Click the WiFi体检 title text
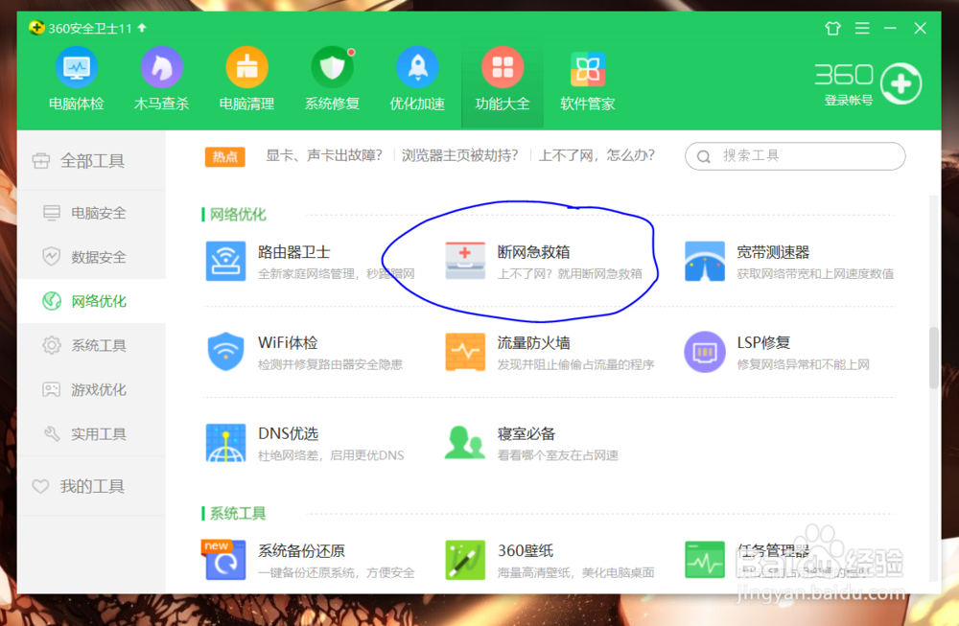Screen dimensions: 959x626 (288, 343)
